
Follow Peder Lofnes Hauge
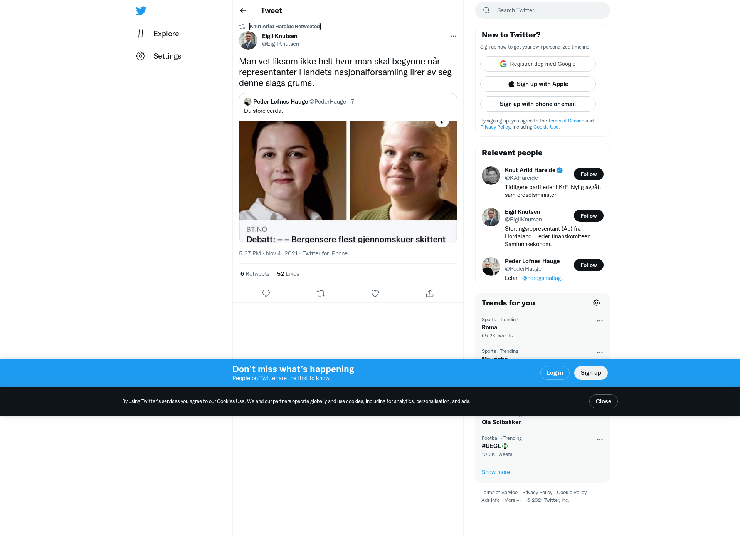pyautogui.click(x=589, y=265)
